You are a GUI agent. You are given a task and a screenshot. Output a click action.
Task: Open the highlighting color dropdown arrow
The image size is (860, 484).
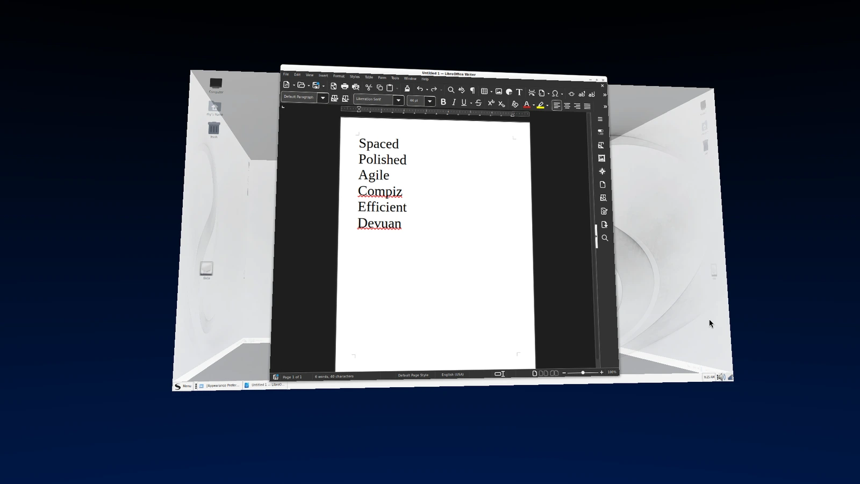[547, 105]
